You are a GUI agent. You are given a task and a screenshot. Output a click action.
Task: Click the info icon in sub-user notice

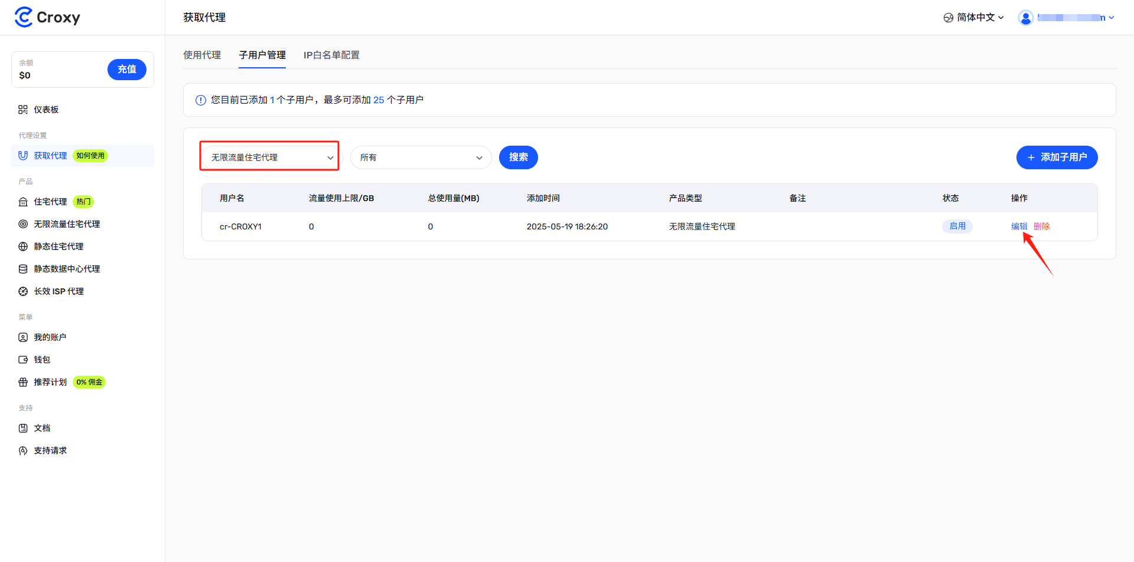[x=201, y=100]
